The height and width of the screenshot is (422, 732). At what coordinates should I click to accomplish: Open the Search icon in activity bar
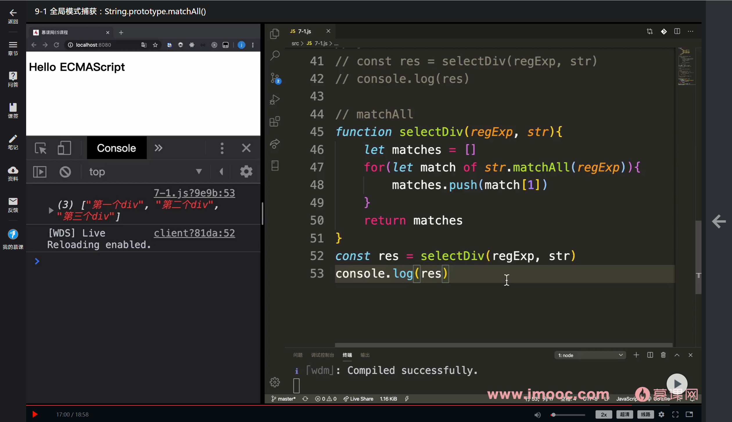pos(274,55)
